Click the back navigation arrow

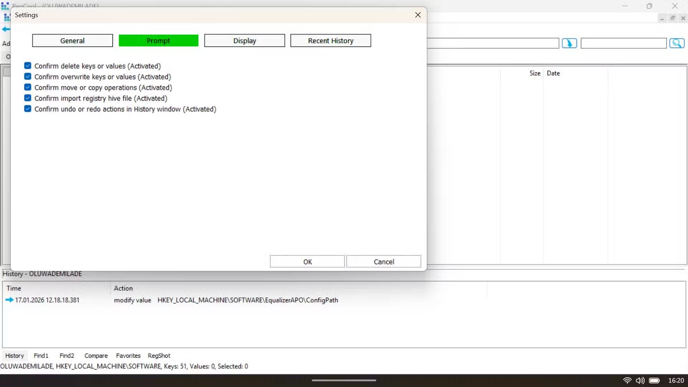tap(5, 29)
